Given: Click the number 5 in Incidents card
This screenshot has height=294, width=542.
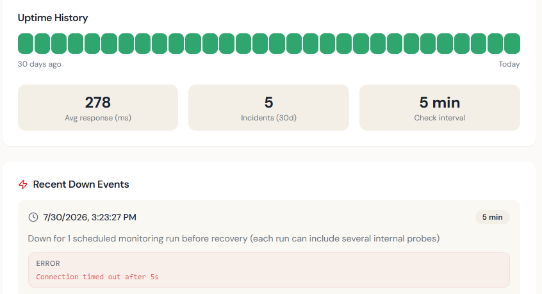Looking at the screenshot, I should 268,102.
